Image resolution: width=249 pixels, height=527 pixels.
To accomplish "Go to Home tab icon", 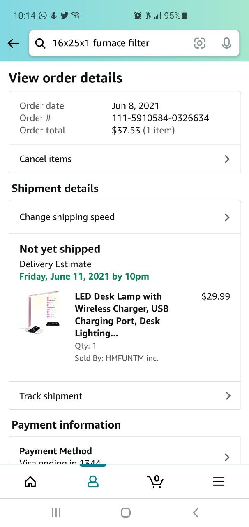I will [30, 482].
